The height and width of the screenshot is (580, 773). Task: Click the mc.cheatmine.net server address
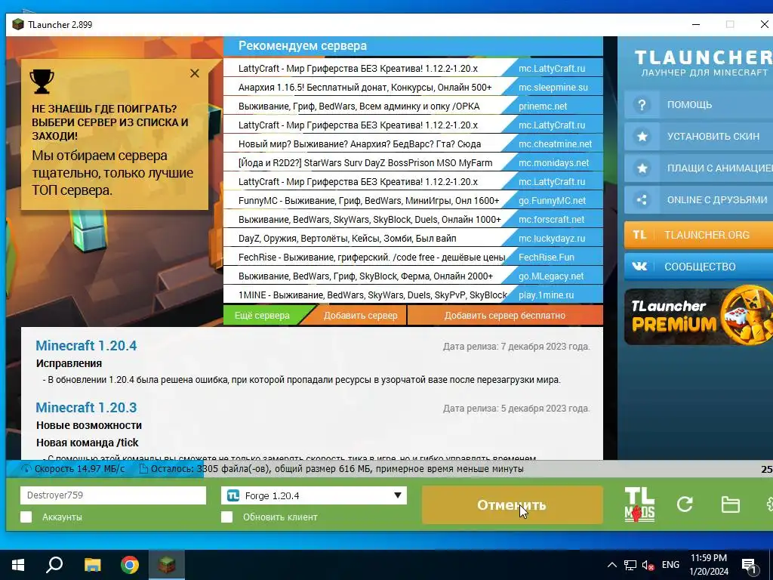pos(555,144)
